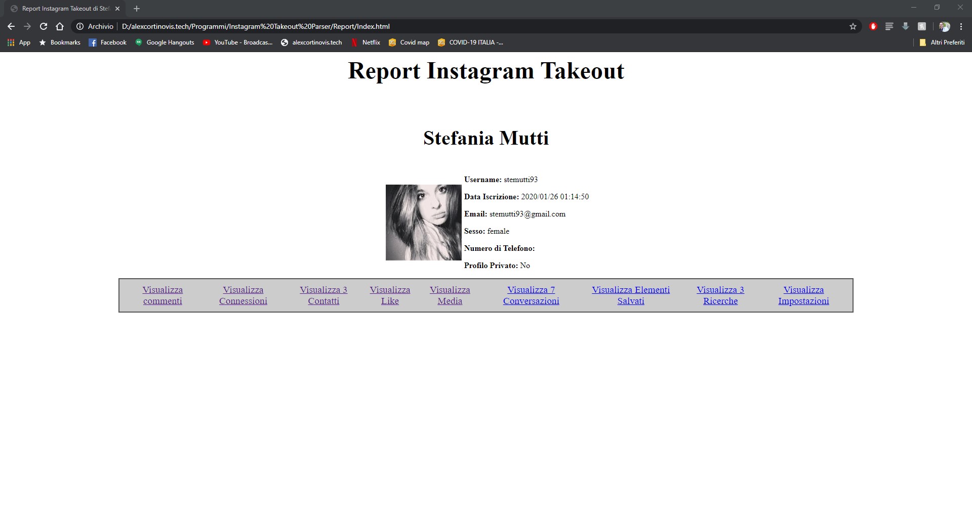
Task: Open Visualizza Impostazioni
Action: pos(803,295)
